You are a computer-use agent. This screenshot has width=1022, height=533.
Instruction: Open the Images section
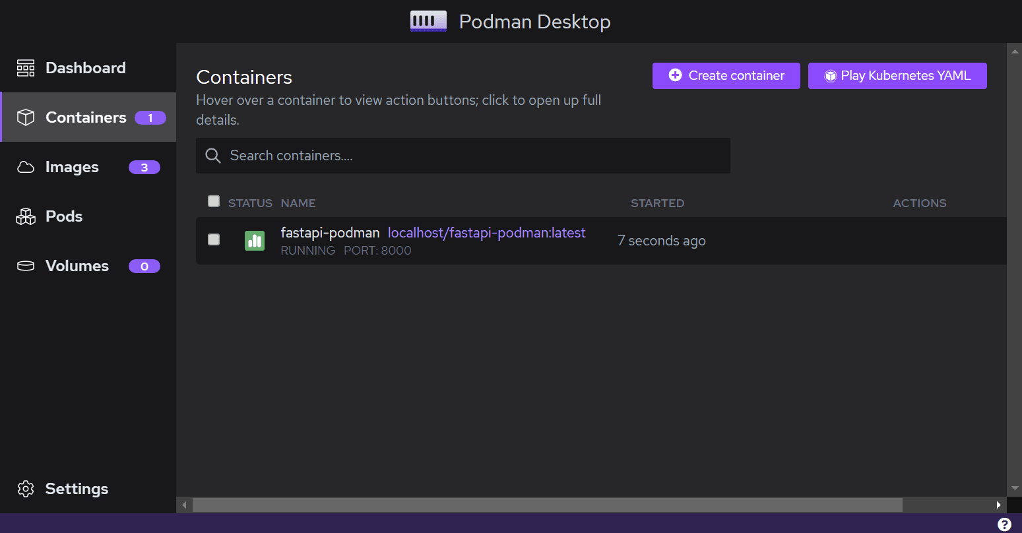pos(88,167)
